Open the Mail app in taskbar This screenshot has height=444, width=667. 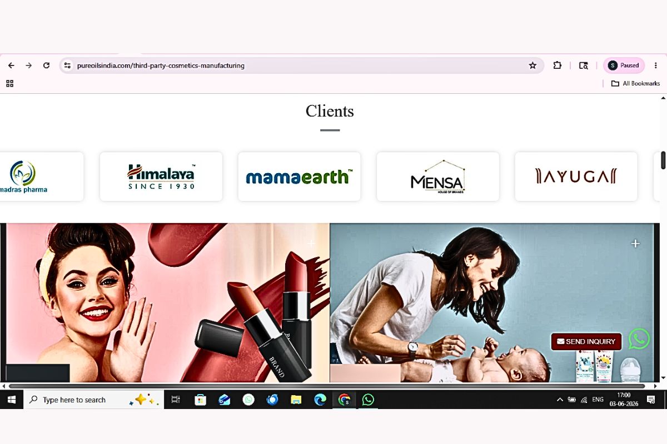click(225, 400)
